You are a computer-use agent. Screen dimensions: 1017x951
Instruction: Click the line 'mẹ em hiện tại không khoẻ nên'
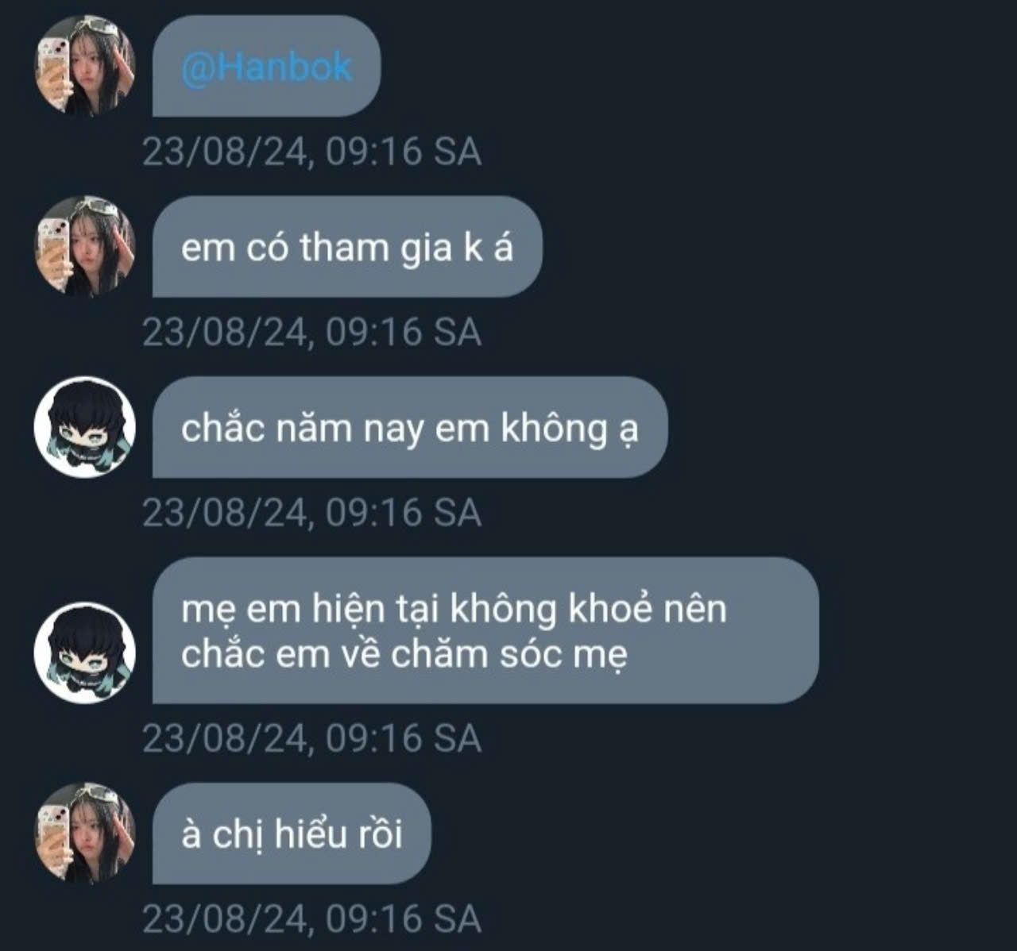454,609
